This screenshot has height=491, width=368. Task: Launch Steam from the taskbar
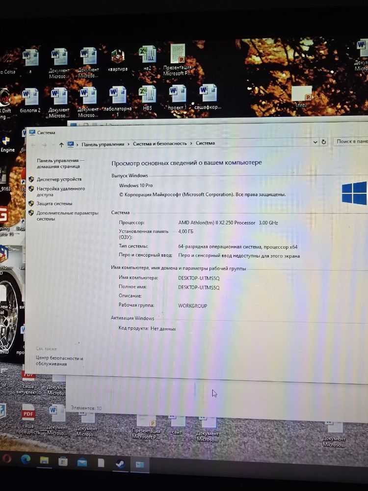tap(120, 464)
